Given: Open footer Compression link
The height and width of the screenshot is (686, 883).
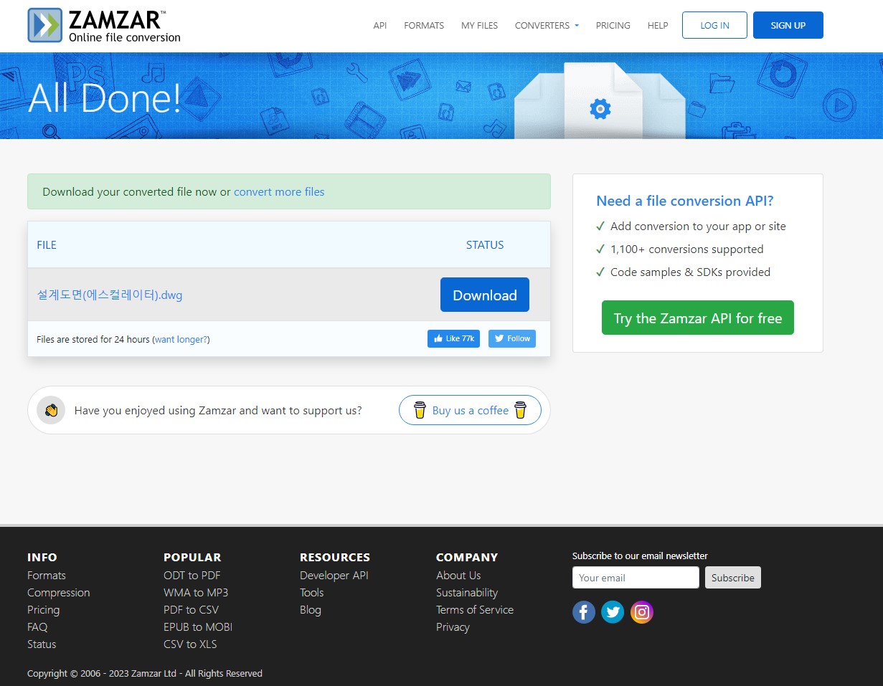Looking at the screenshot, I should [59, 592].
